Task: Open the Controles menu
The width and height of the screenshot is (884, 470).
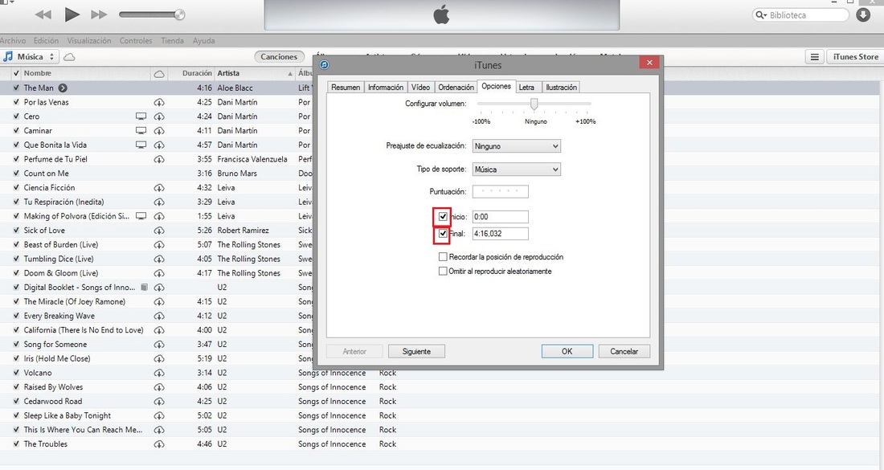Action: coord(136,41)
